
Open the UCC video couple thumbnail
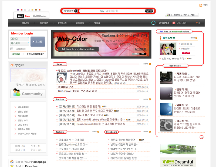click(168, 49)
